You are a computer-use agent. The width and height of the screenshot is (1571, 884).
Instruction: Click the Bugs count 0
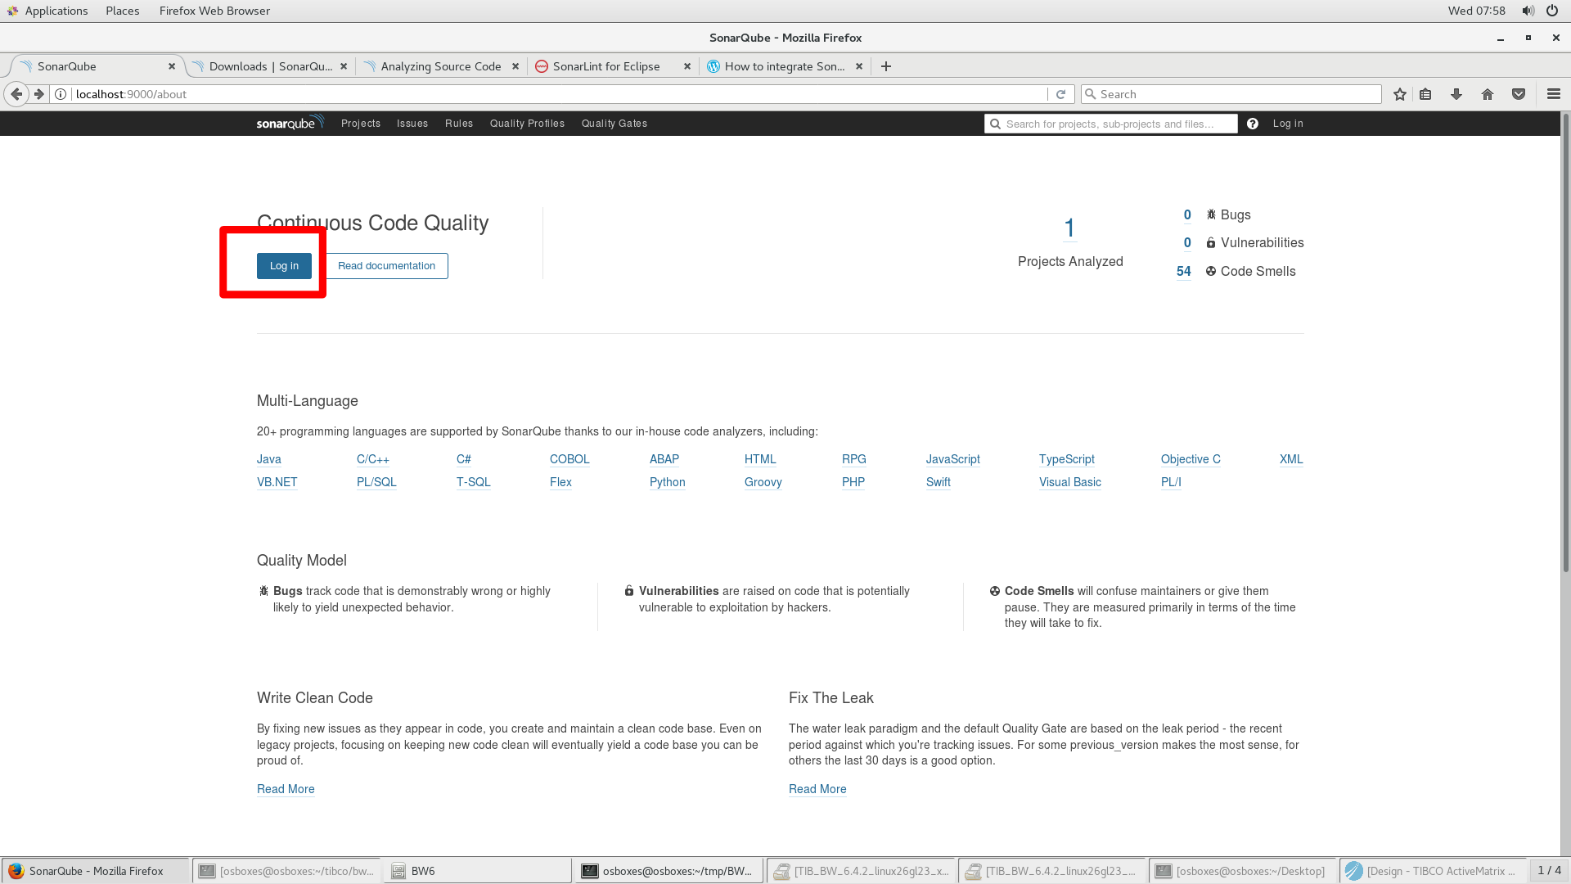tap(1187, 215)
